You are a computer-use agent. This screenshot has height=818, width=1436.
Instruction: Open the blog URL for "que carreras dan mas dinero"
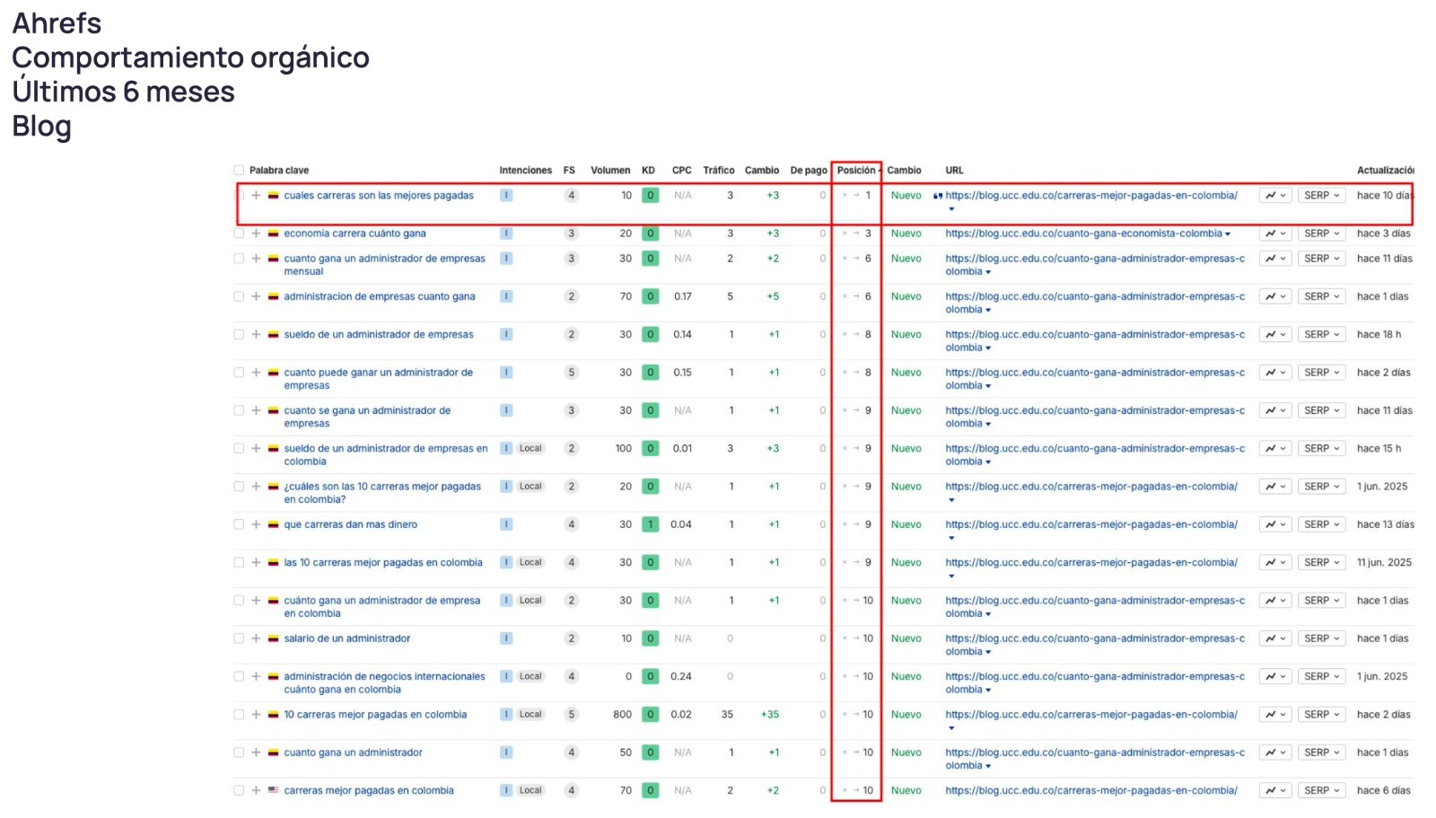[x=1090, y=524]
